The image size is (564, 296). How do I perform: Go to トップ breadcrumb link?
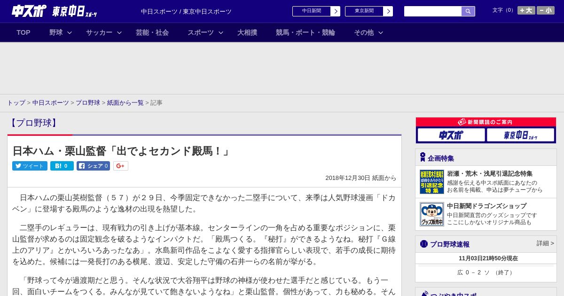click(16, 102)
